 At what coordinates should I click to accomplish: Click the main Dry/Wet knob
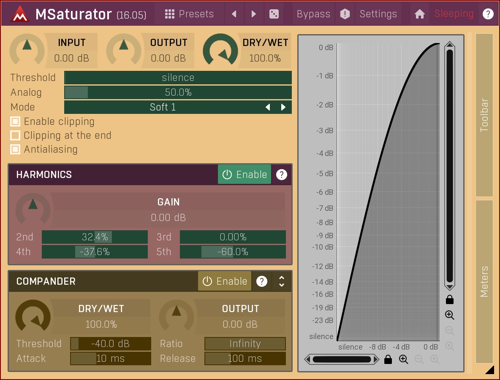coord(220,50)
